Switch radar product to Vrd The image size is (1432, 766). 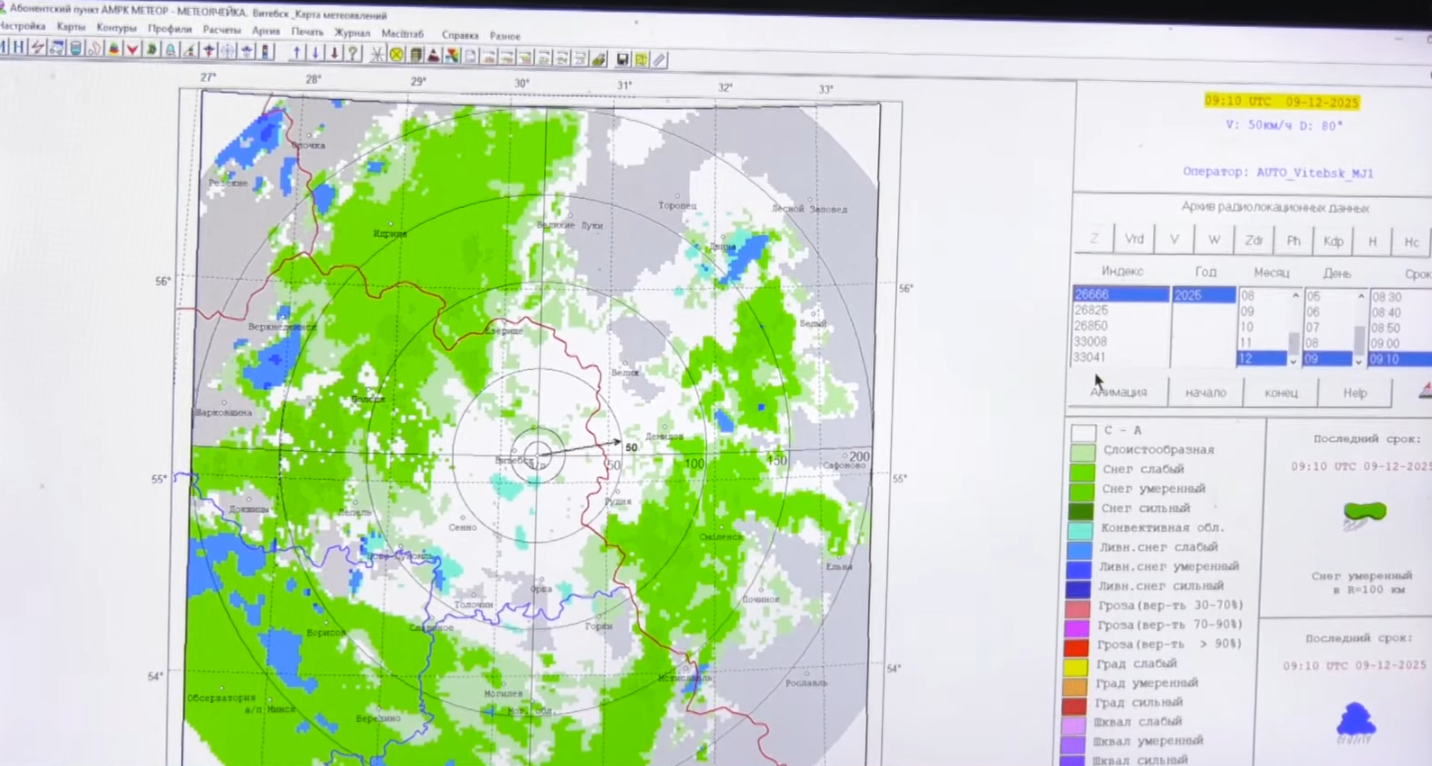pyautogui.click(x=1134, y=239)
